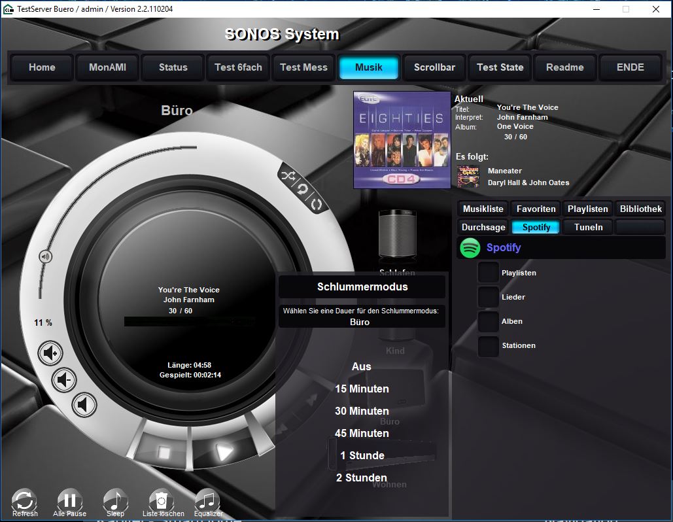Image resolution: width=673 pixels, height=522 pixels.
Task: Click the Eighties album cover thumbnail
Action: 402,140
